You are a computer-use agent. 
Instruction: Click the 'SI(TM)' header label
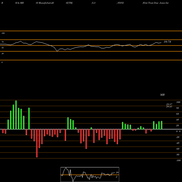[x=69, y=3]
